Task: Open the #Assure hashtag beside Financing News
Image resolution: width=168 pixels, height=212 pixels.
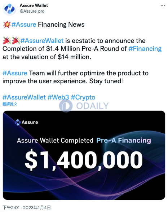Action: click(x=24, y=25)
